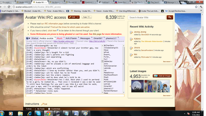Open Windows Explorer folder in taskbar
The width and height of the screenshot is (206, 116).
coord(20,113)
